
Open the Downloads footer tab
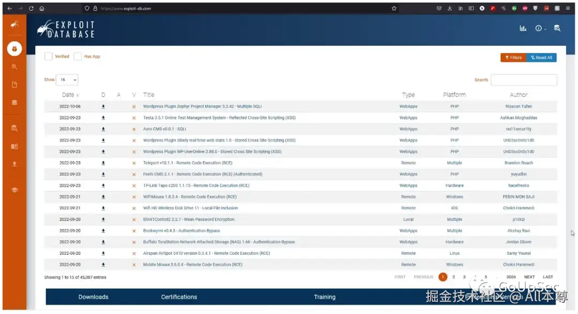(x=93, y=297)
